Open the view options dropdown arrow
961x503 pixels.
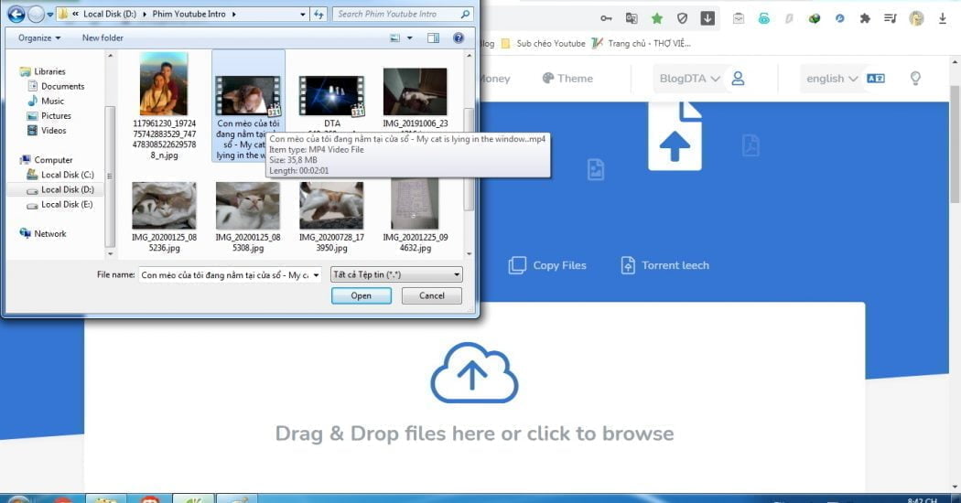click(409, 38)
